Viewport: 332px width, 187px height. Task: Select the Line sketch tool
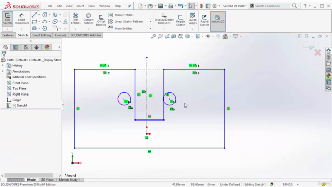tap(34, 15)
